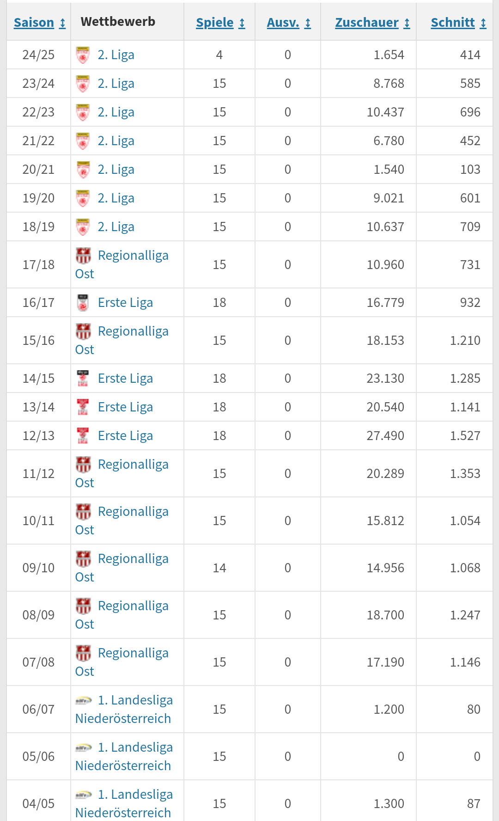Click the 2. Liga logo for season 24/25
Viewport: 499px width, 821px height.
click(x=83, y=55)
